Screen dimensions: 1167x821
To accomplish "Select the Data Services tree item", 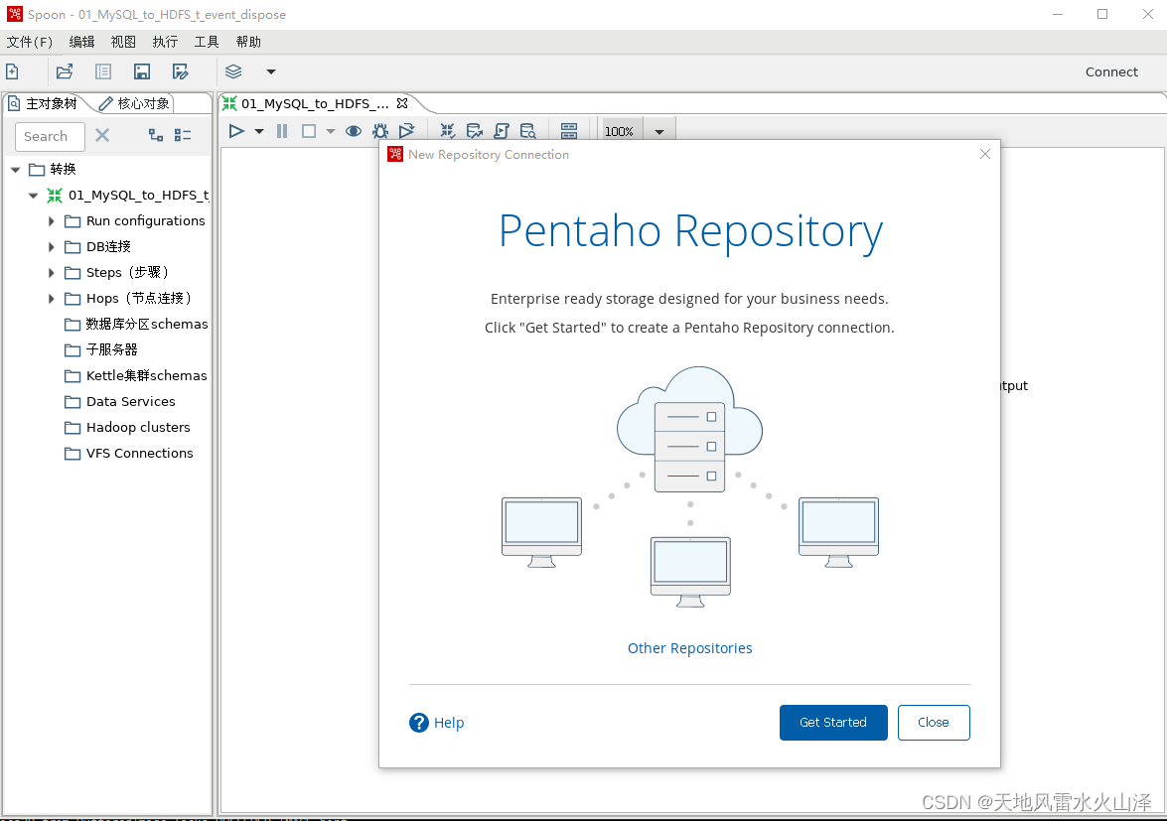I will pyautogui.click(x=120, y=402).
